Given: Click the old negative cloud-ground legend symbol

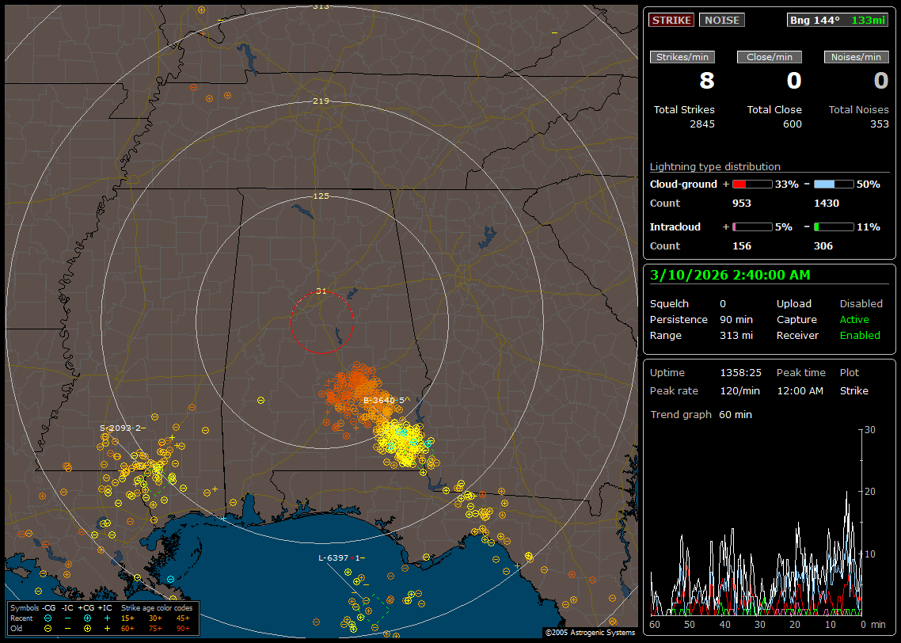Looking at the screenshot, I should [x=48, y=628].
